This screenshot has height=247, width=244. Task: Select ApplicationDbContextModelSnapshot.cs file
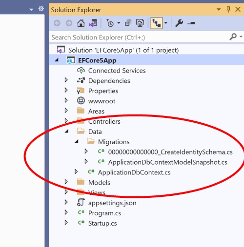[x=168, y=162]
